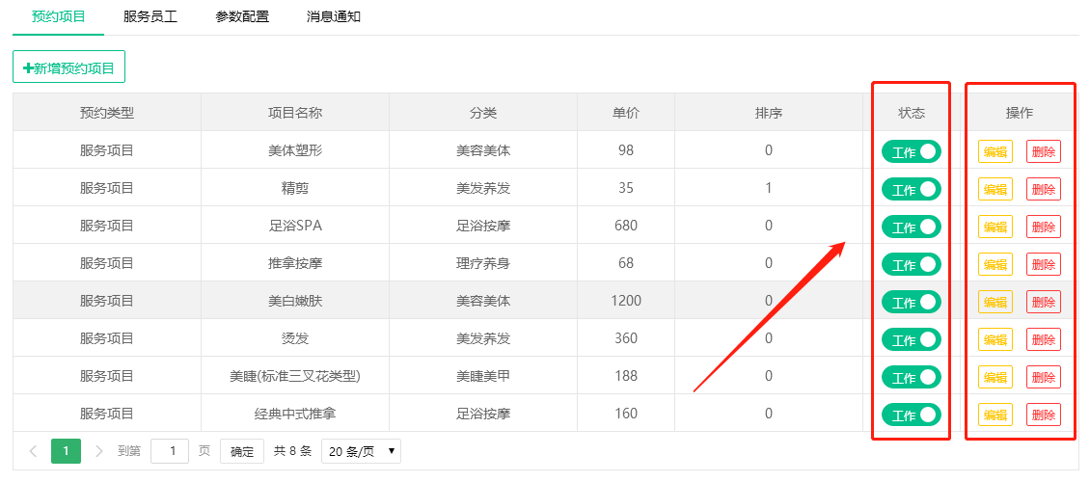Image resolution: width=1090 pixels, height=482 pixels.
Task: Click the price cell showing 35
Action: tap(626, 188)
